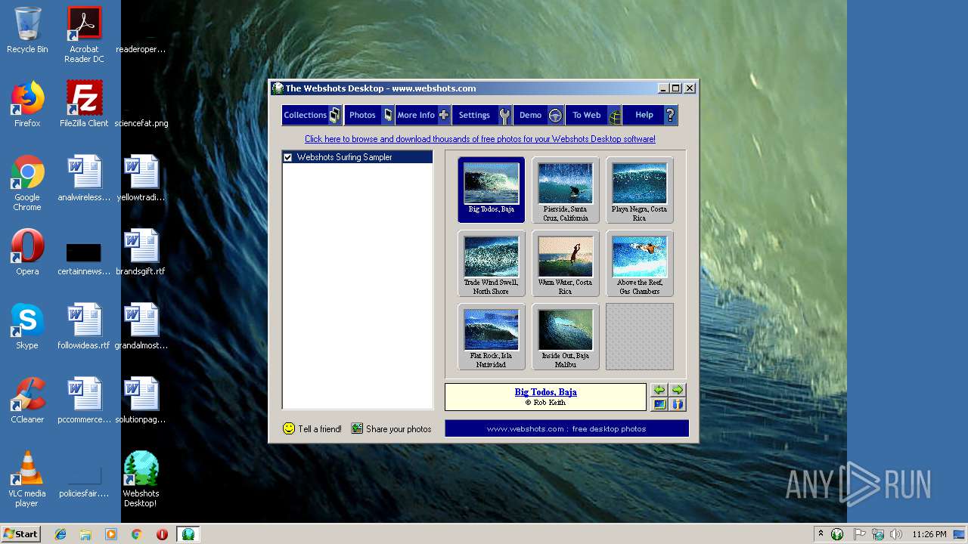Select the Flat Rock, Isla Natividad thumbnail

[491, 336]
